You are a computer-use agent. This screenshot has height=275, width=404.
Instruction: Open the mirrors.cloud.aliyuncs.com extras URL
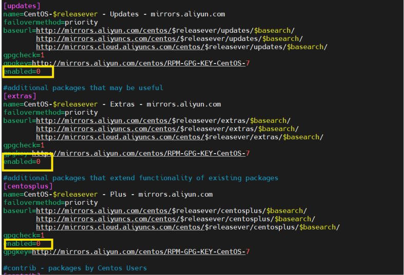180,137
